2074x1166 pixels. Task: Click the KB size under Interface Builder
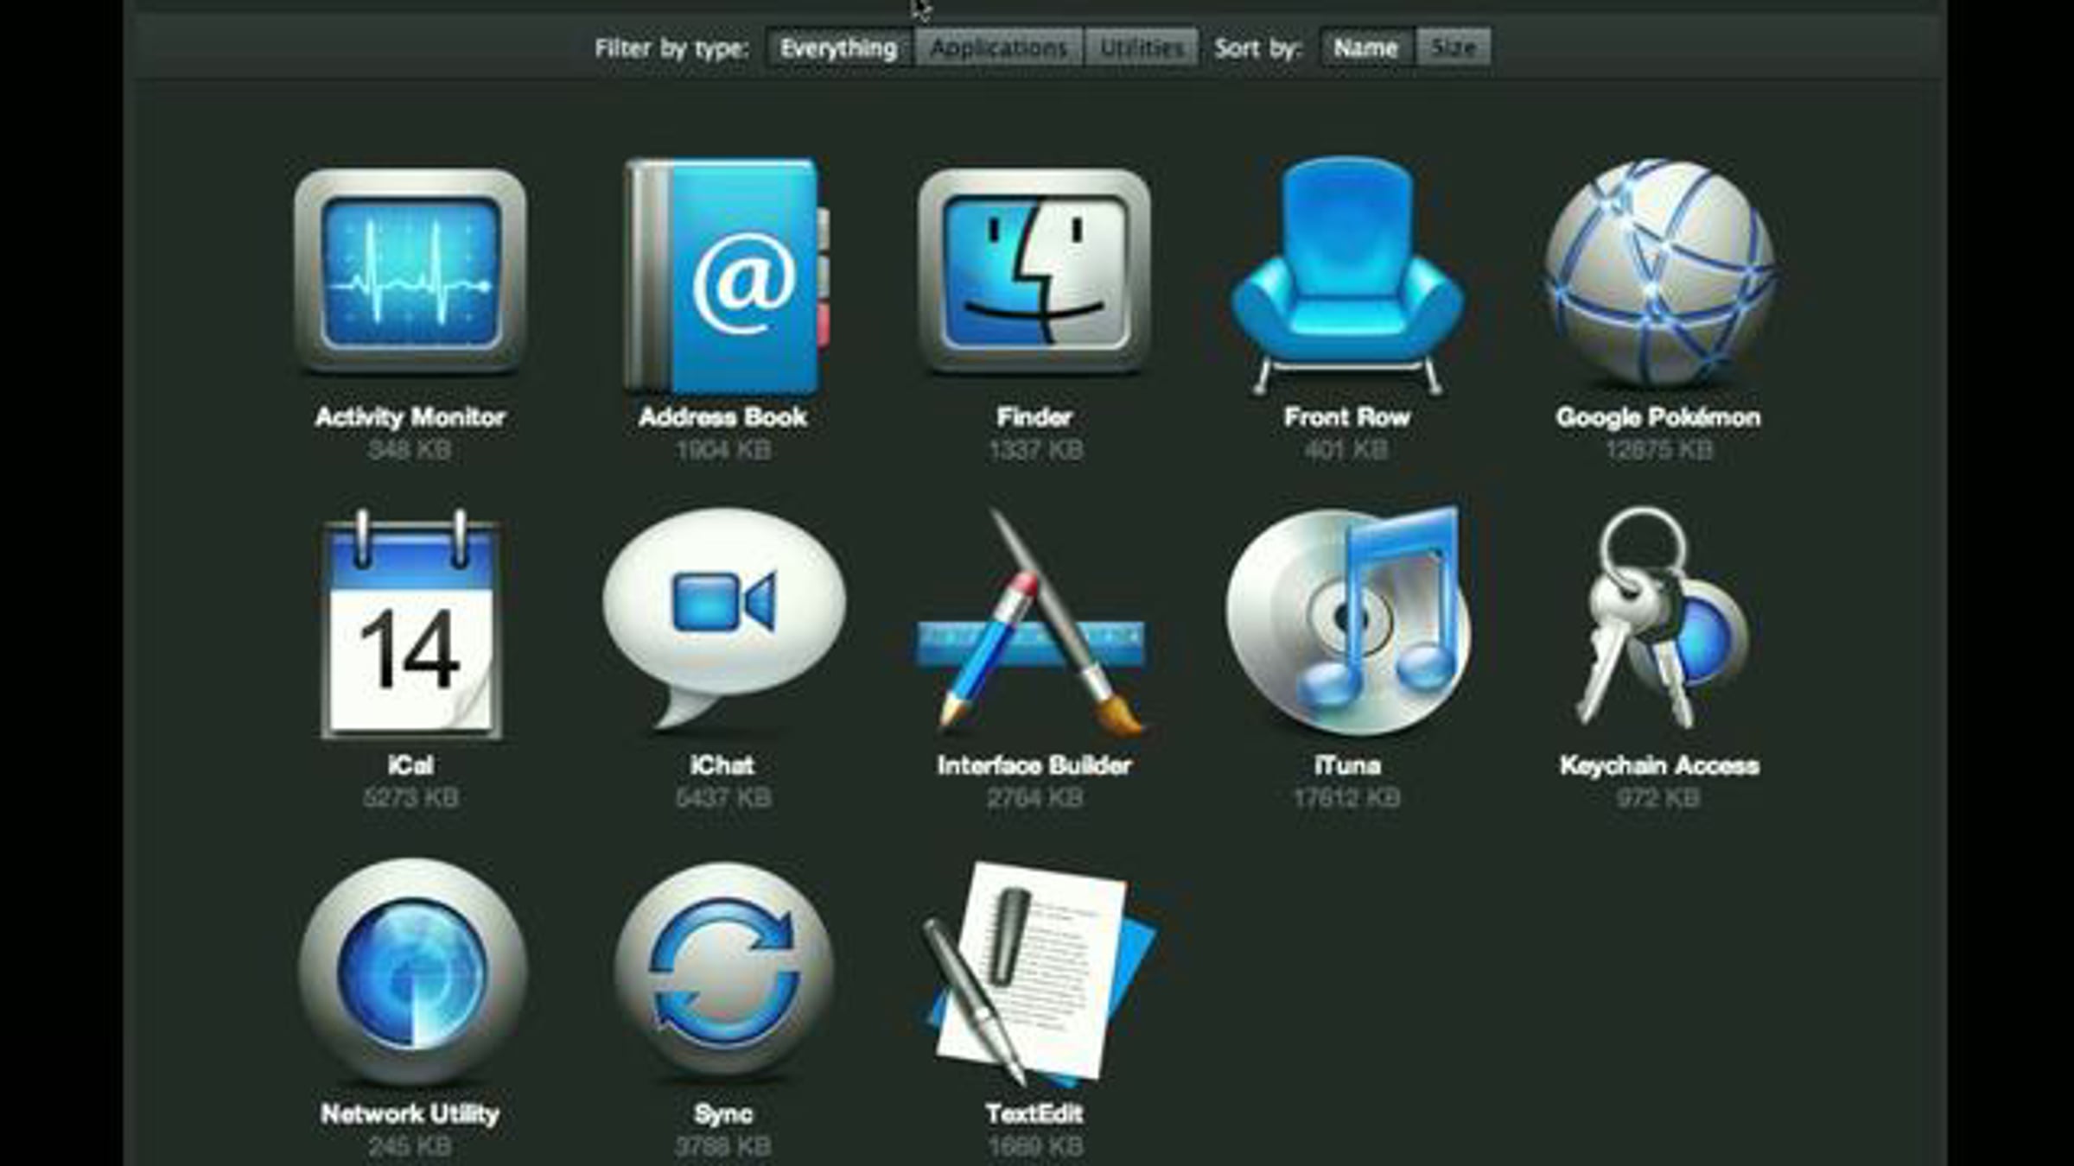point(1035,798)
